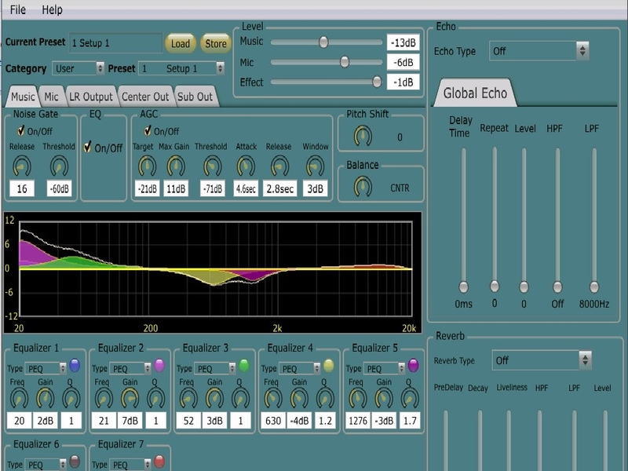Image resolution: width=628 pixels, height=471 pixels.
Task: Click Equalizer 1 blue color indicator
Action: [75, 365]
